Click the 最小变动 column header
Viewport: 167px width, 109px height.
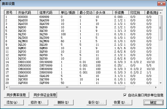86,13
